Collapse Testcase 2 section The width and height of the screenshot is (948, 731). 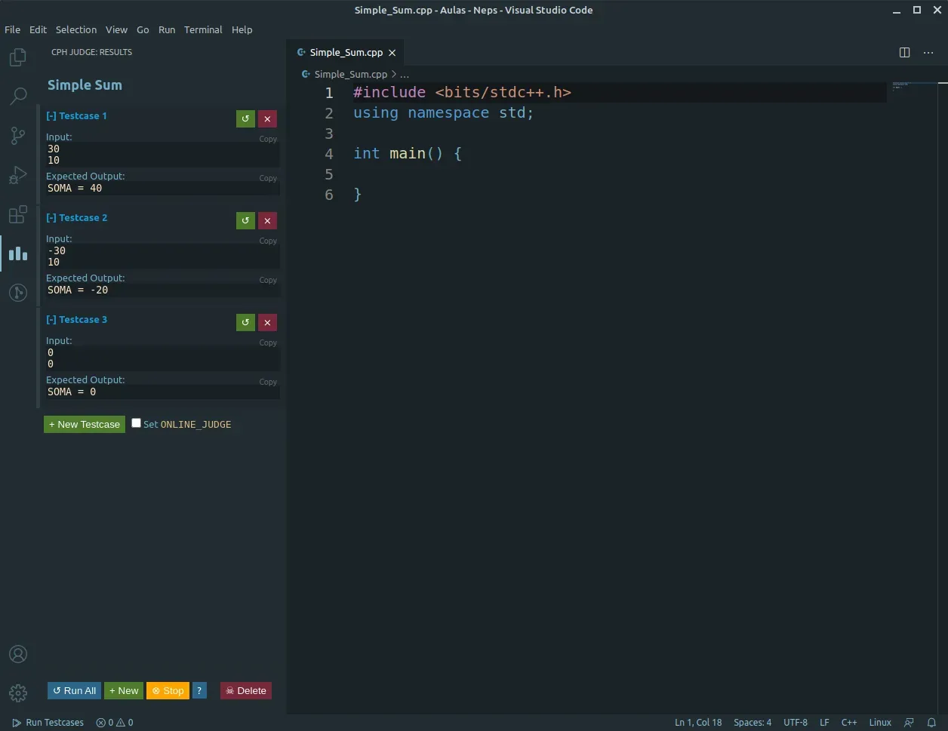pyautogui.click(x=76, y=218)
